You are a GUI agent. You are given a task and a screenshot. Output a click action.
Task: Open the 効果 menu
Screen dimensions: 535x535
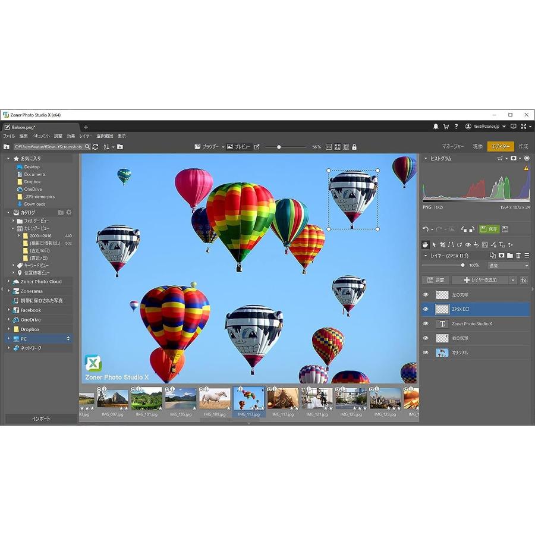click(71, 136)
